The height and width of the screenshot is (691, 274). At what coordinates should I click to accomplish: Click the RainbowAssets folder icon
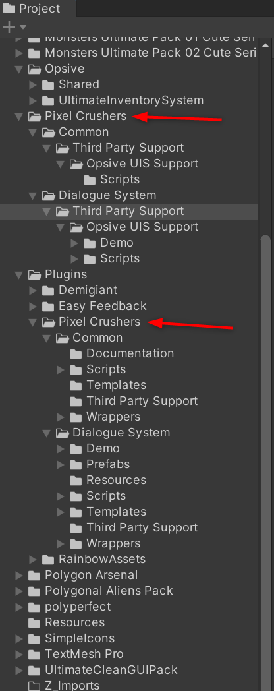point(48,560)
